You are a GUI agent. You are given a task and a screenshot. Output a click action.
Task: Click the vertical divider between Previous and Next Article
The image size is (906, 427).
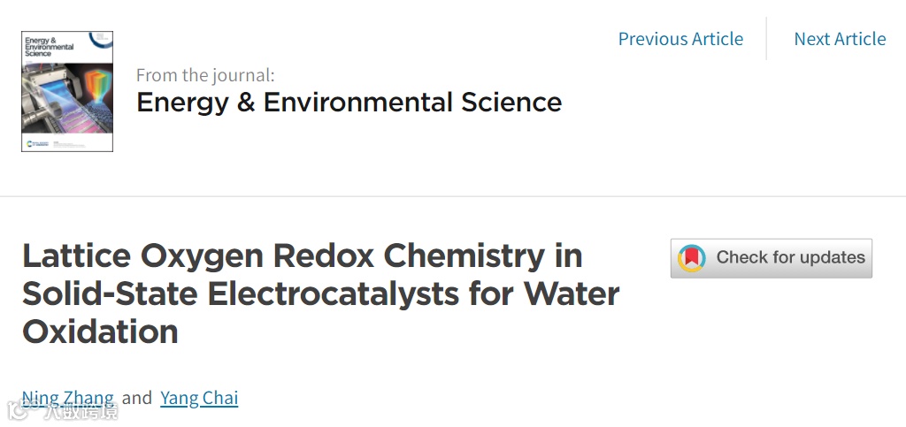tap(766, 39)
